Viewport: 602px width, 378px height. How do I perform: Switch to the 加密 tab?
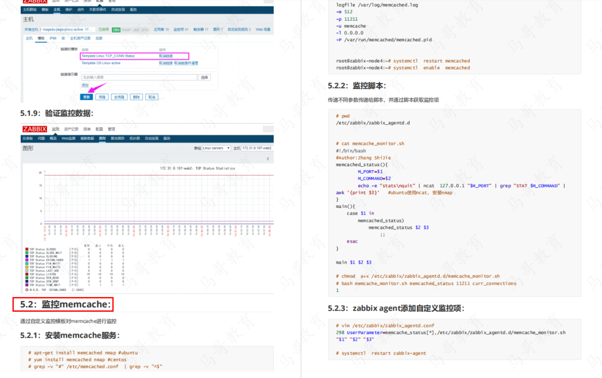click(99, 38)
